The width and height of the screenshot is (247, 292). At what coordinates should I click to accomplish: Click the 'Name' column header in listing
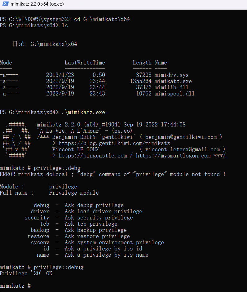pos(161,63)
